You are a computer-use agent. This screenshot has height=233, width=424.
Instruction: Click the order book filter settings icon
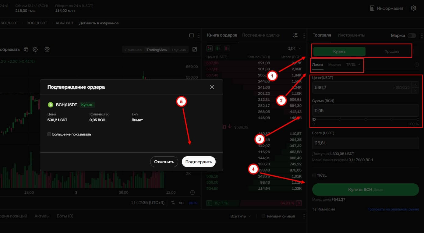click(x=295, y=35)
